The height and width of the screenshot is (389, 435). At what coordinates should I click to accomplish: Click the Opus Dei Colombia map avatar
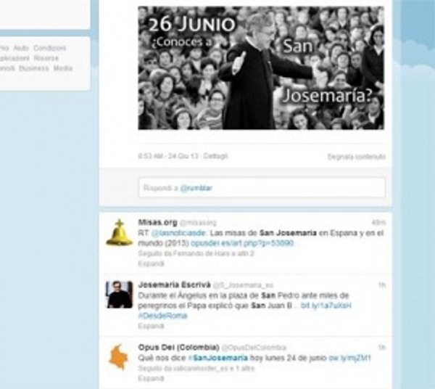tap(119, 357)
